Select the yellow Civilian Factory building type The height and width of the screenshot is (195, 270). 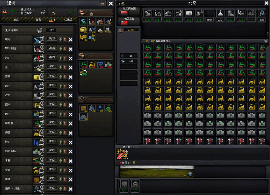pos(92,65)
